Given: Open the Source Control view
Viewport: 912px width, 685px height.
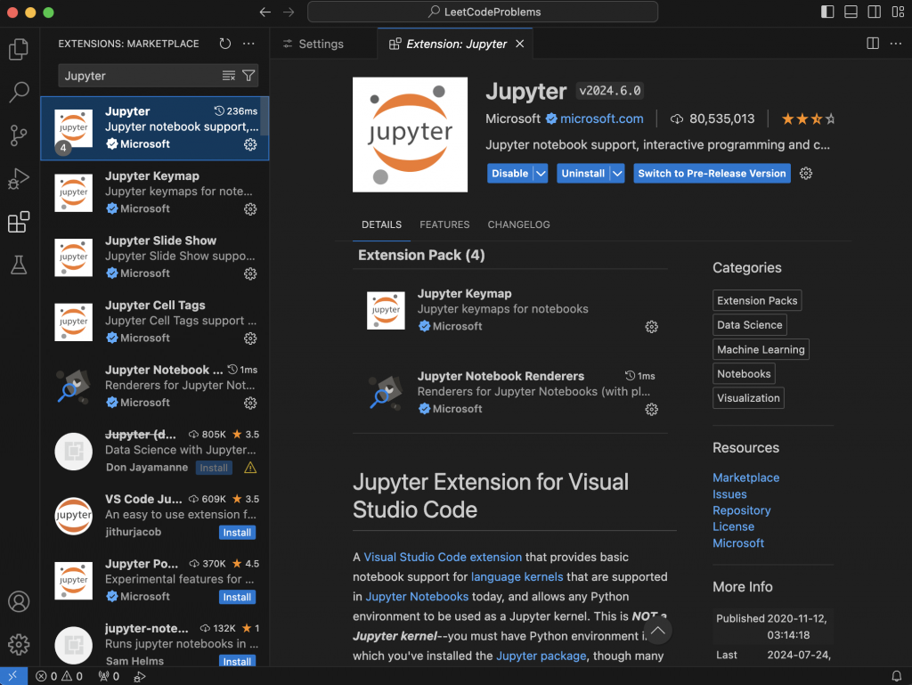Looking at the screenshot, I should (19, 135).
